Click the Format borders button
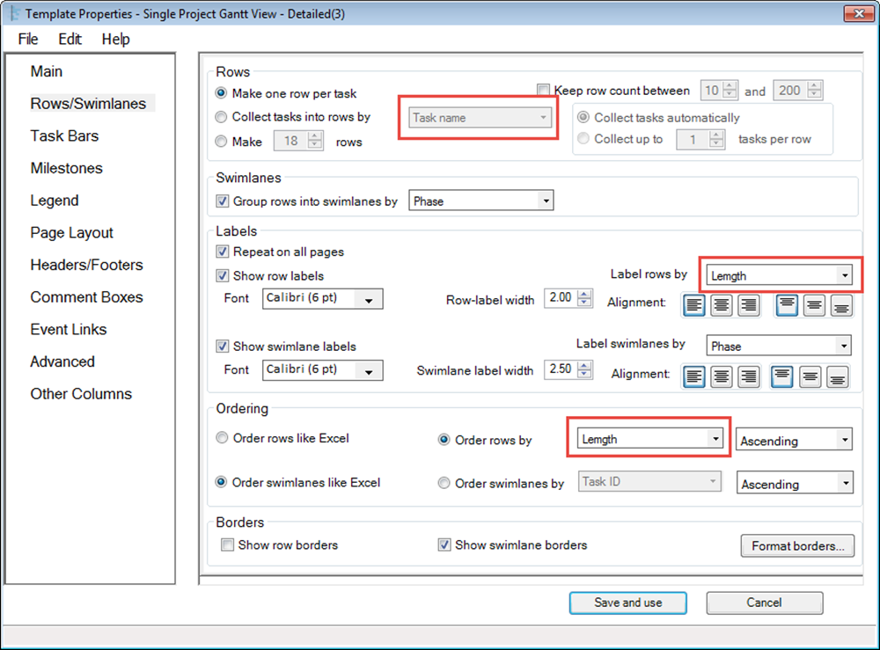880x650 pixels. (796, 545)
